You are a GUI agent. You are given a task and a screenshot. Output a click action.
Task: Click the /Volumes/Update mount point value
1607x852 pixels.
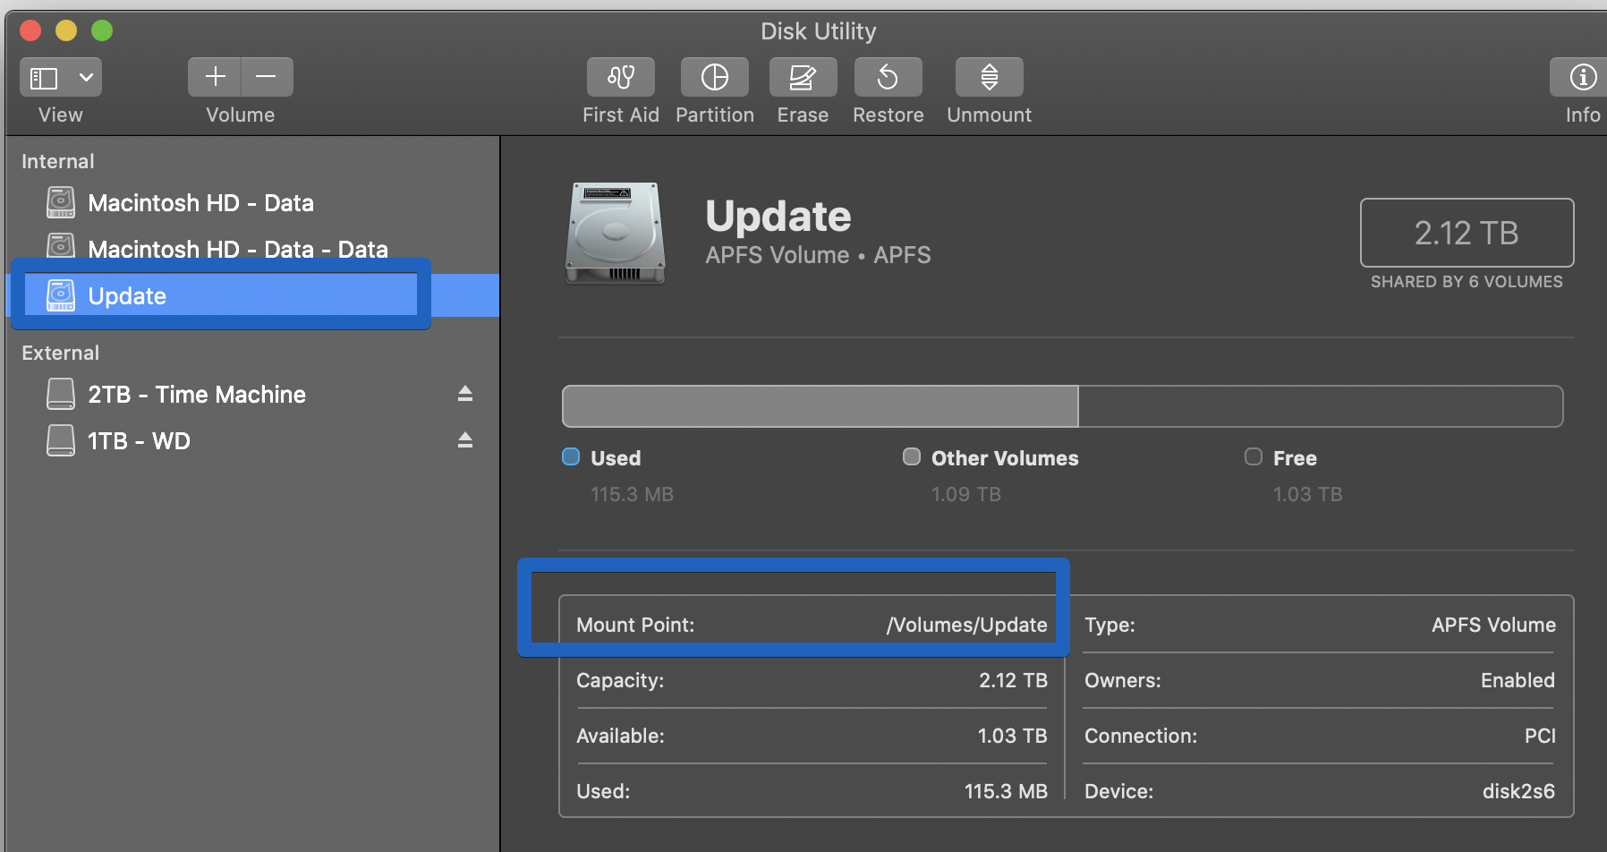(x=966, y=625)
